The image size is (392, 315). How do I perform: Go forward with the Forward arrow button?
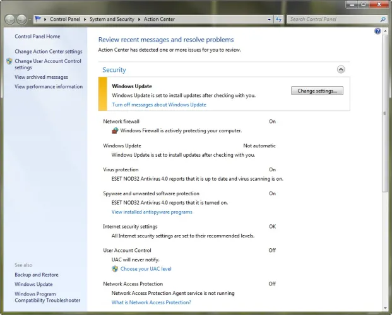click(x=21, y=20)
